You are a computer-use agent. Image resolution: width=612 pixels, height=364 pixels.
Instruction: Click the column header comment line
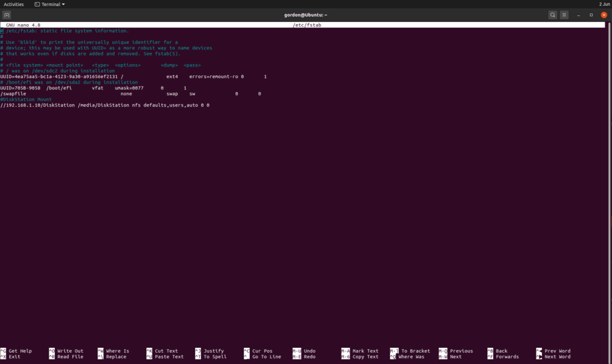point(100,65)
